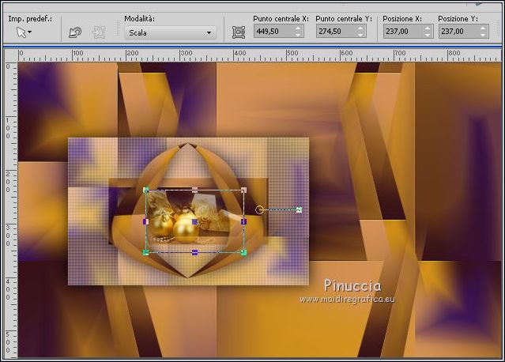Increase Posizione Y value

[483, 28]
